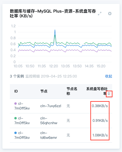The height and width of the screenshot is (152, 122).
Task: Sort by the 系统盘写吞吐率 column arrows
Action: coord(109,94)
